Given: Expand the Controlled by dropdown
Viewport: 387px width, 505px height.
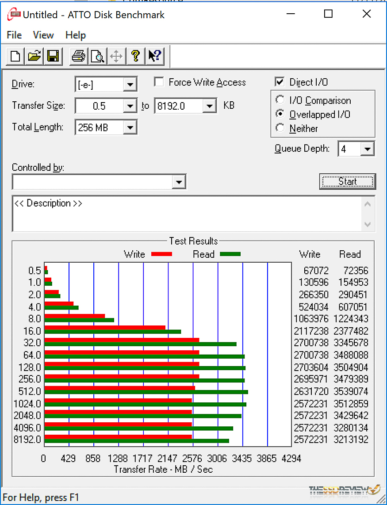Looking at the screenshot, I should pyautogui.click(x=179, y=182).
